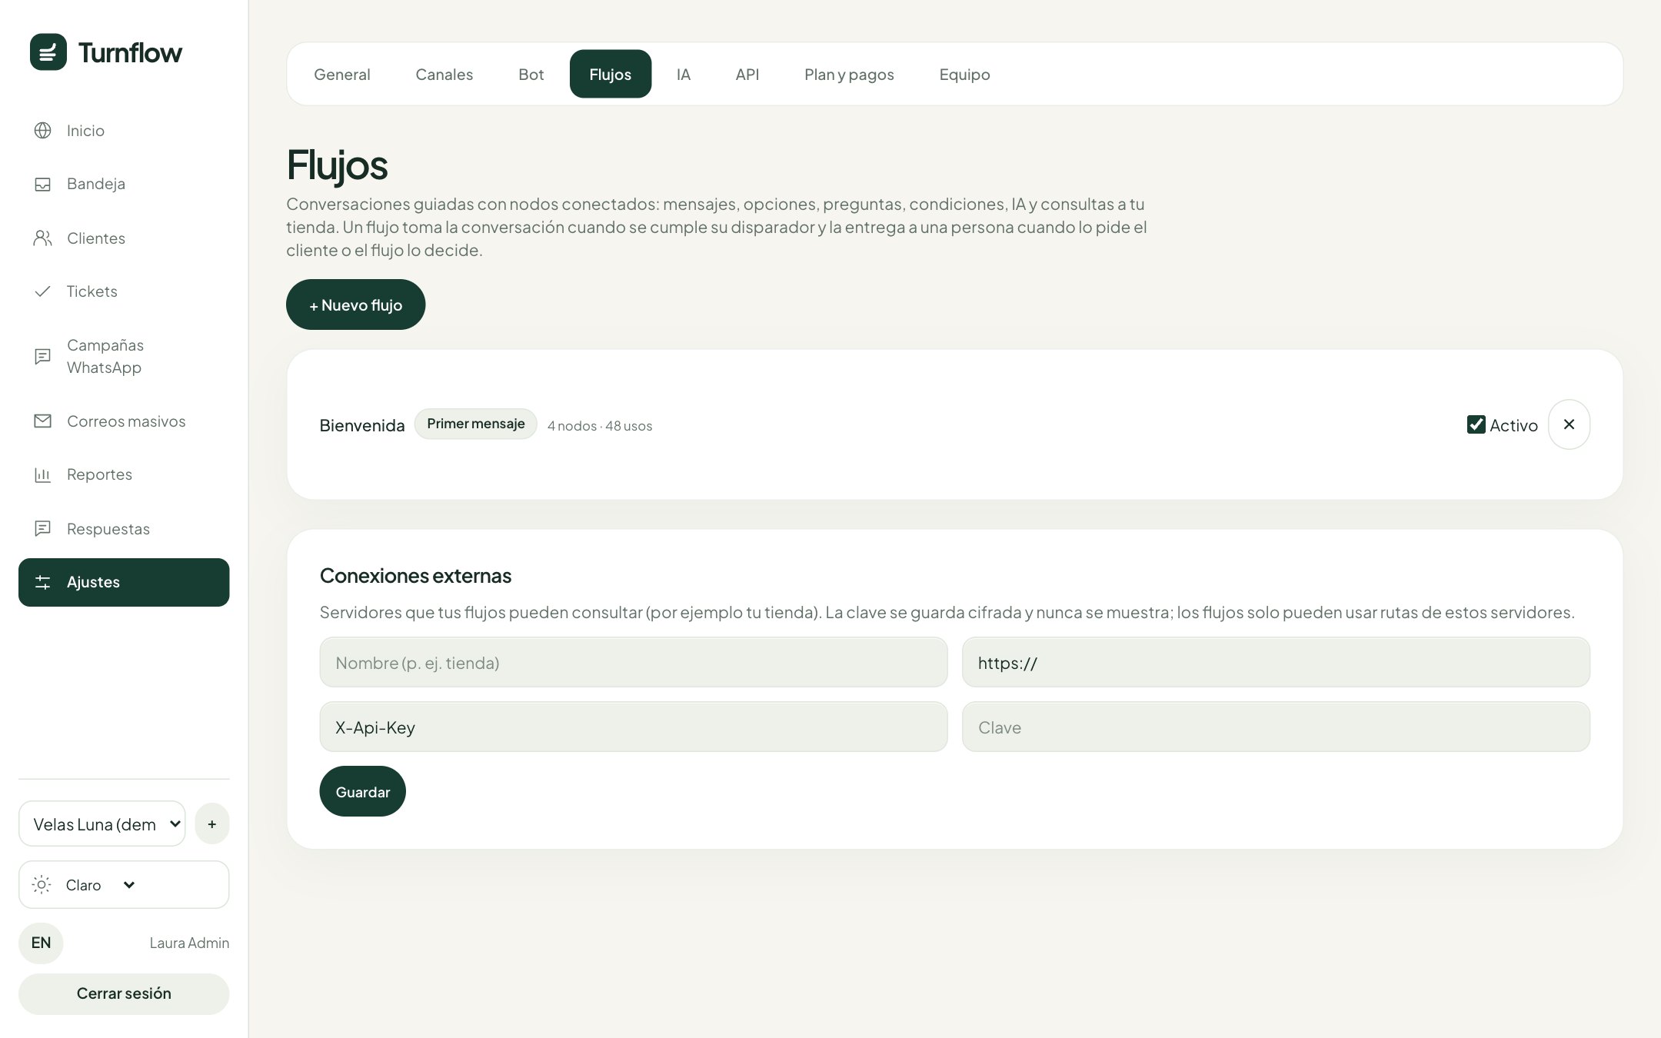Click the message icon beside Respuestas
The height and width of the screenshot is (1038, 1661).
(43, 529)
